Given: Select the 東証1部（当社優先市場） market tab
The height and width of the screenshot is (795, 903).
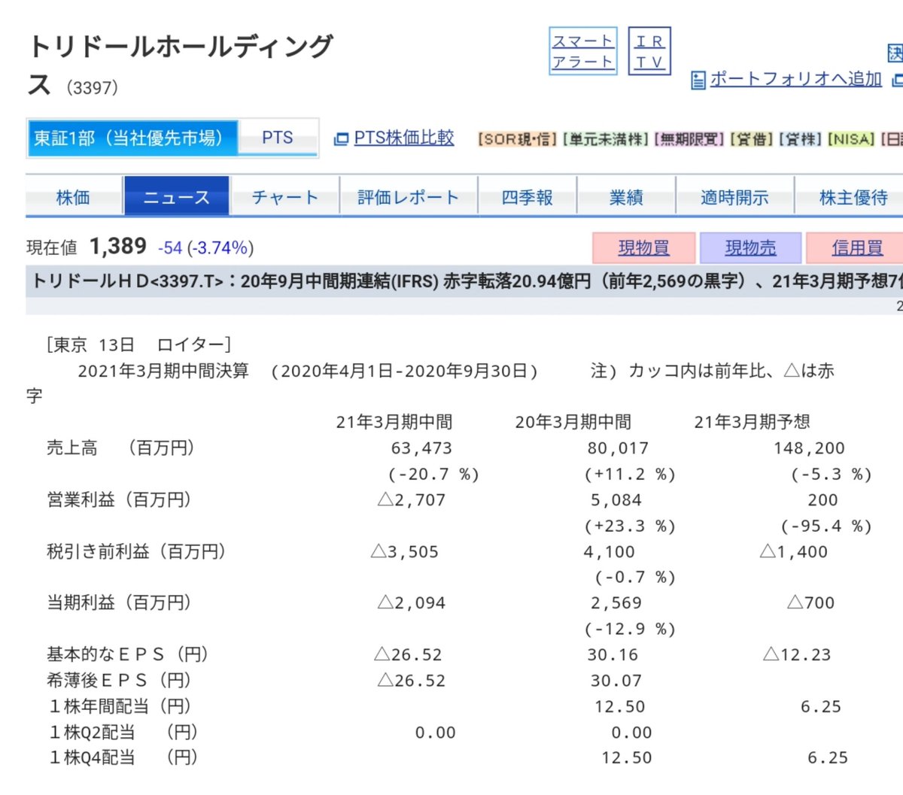Looking at the screenshot, I should [132, 138].
